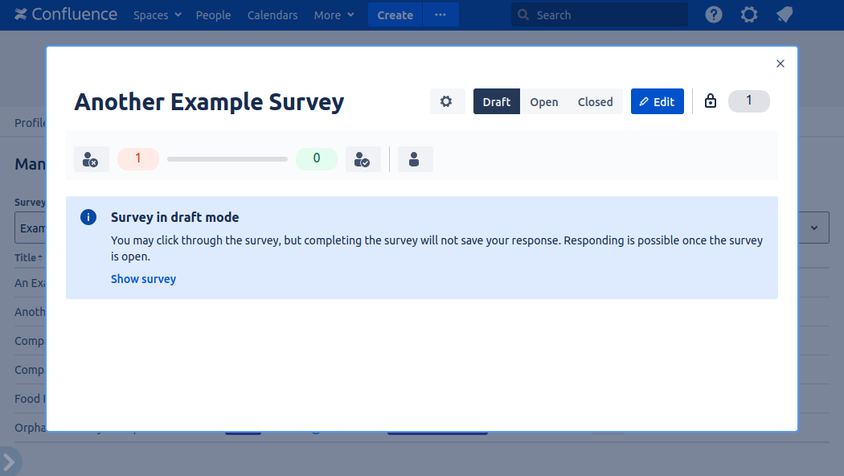Click the pending respondents icon
The width and height of the screenshot is (844, 476).
coord(91,158)
